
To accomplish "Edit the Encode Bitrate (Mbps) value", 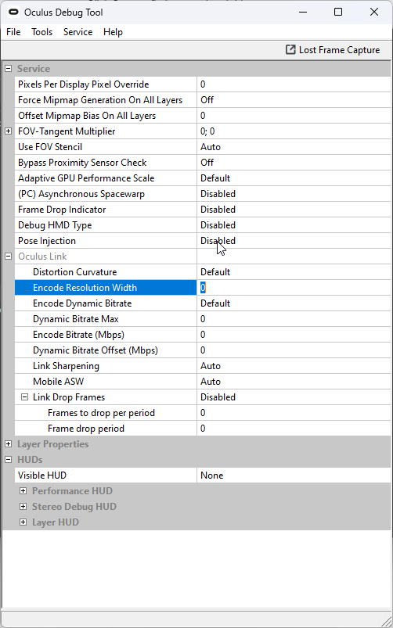I will pyautogui.click(x=294, y=335).
